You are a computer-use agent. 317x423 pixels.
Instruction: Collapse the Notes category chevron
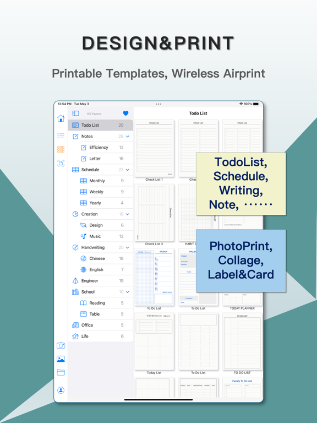pyautogui.click(x=128, y=137)
